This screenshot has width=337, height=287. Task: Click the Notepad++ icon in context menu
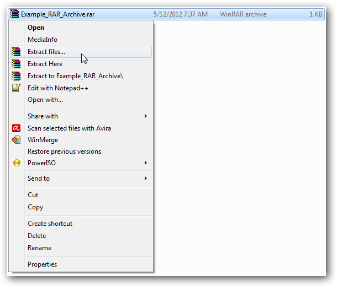pyautogui.click(x=16, y=88)
